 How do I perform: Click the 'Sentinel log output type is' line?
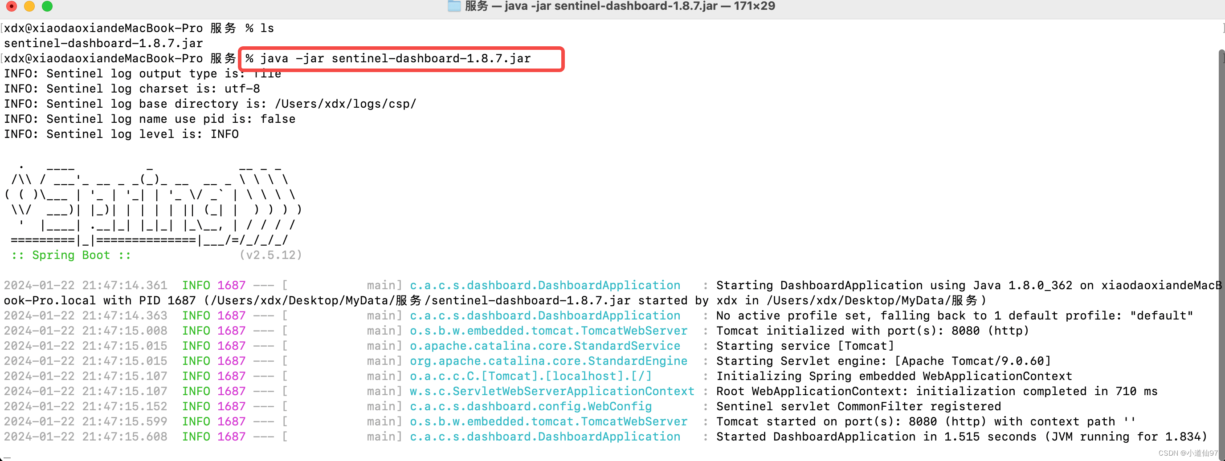point(143,74)
